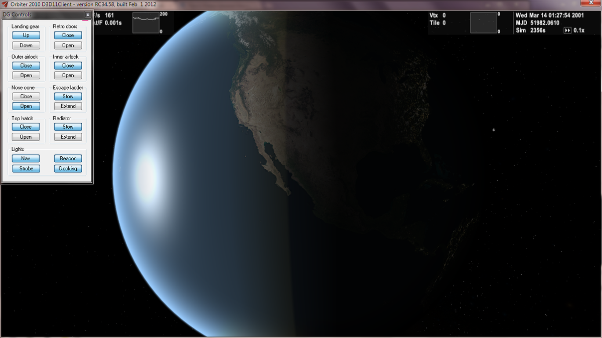Click the F/s 161 frame rate readout
The image size is (602, 338).
pyautogui.click(x=104, y=16)
